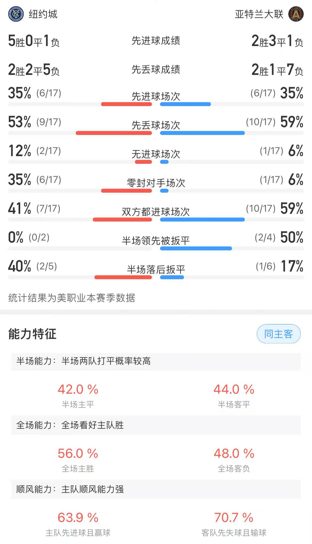Tap the 42.0 % 半场主平 figure

78,389
